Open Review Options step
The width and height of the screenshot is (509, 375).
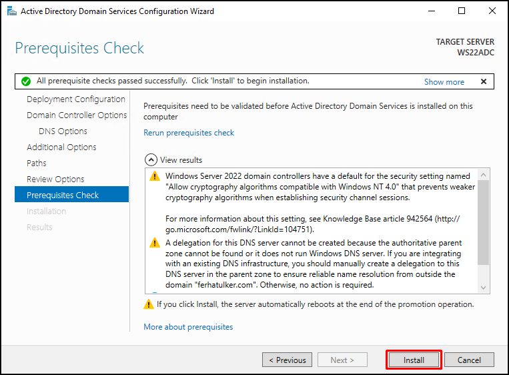[55, 179]
